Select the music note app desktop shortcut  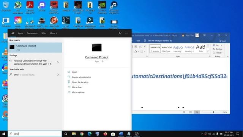pyautogui.click(x=114, y=7)
